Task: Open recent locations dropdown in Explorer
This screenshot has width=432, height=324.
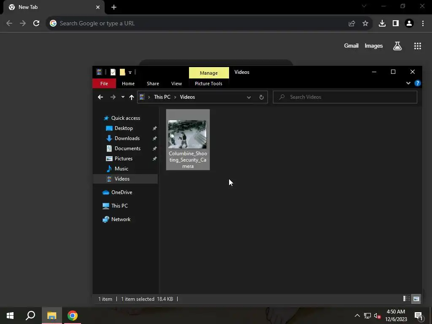Action: pos(123,97)
